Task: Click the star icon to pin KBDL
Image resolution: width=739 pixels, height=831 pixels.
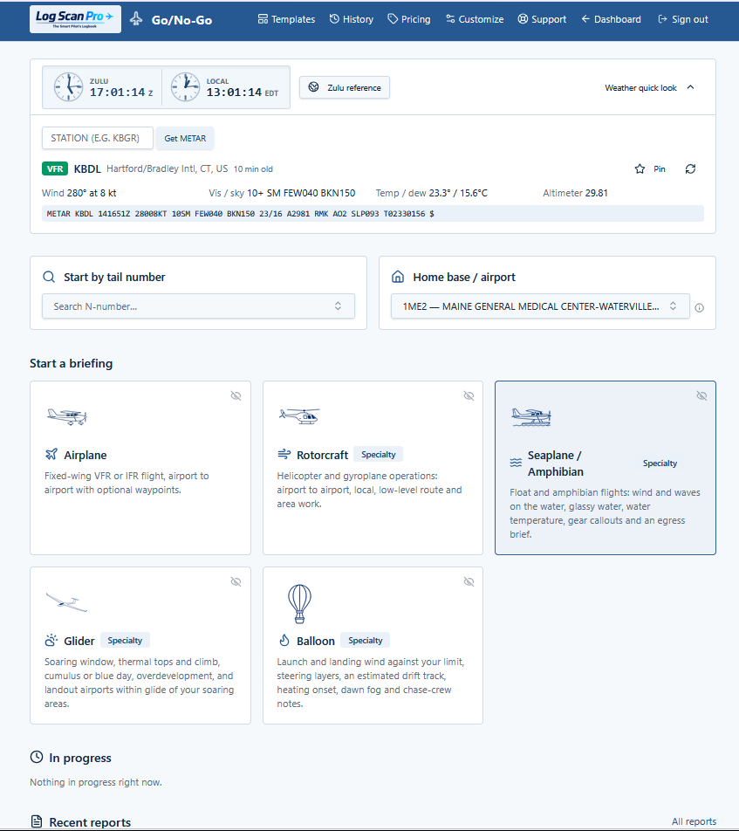Action: point(640,169)
